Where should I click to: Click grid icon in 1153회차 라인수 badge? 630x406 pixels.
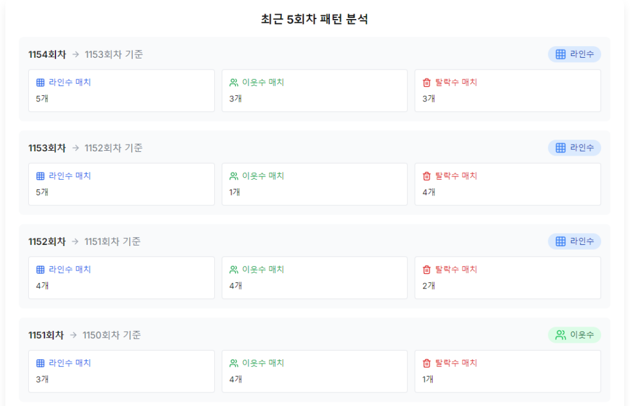560,148
